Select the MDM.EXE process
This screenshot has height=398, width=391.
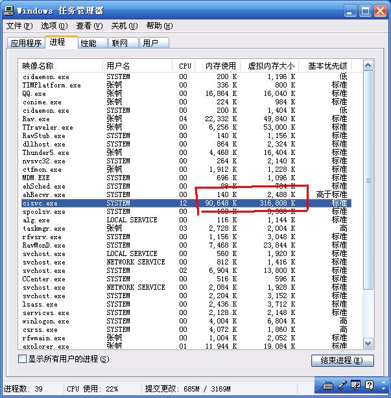(x=186, y=178)
